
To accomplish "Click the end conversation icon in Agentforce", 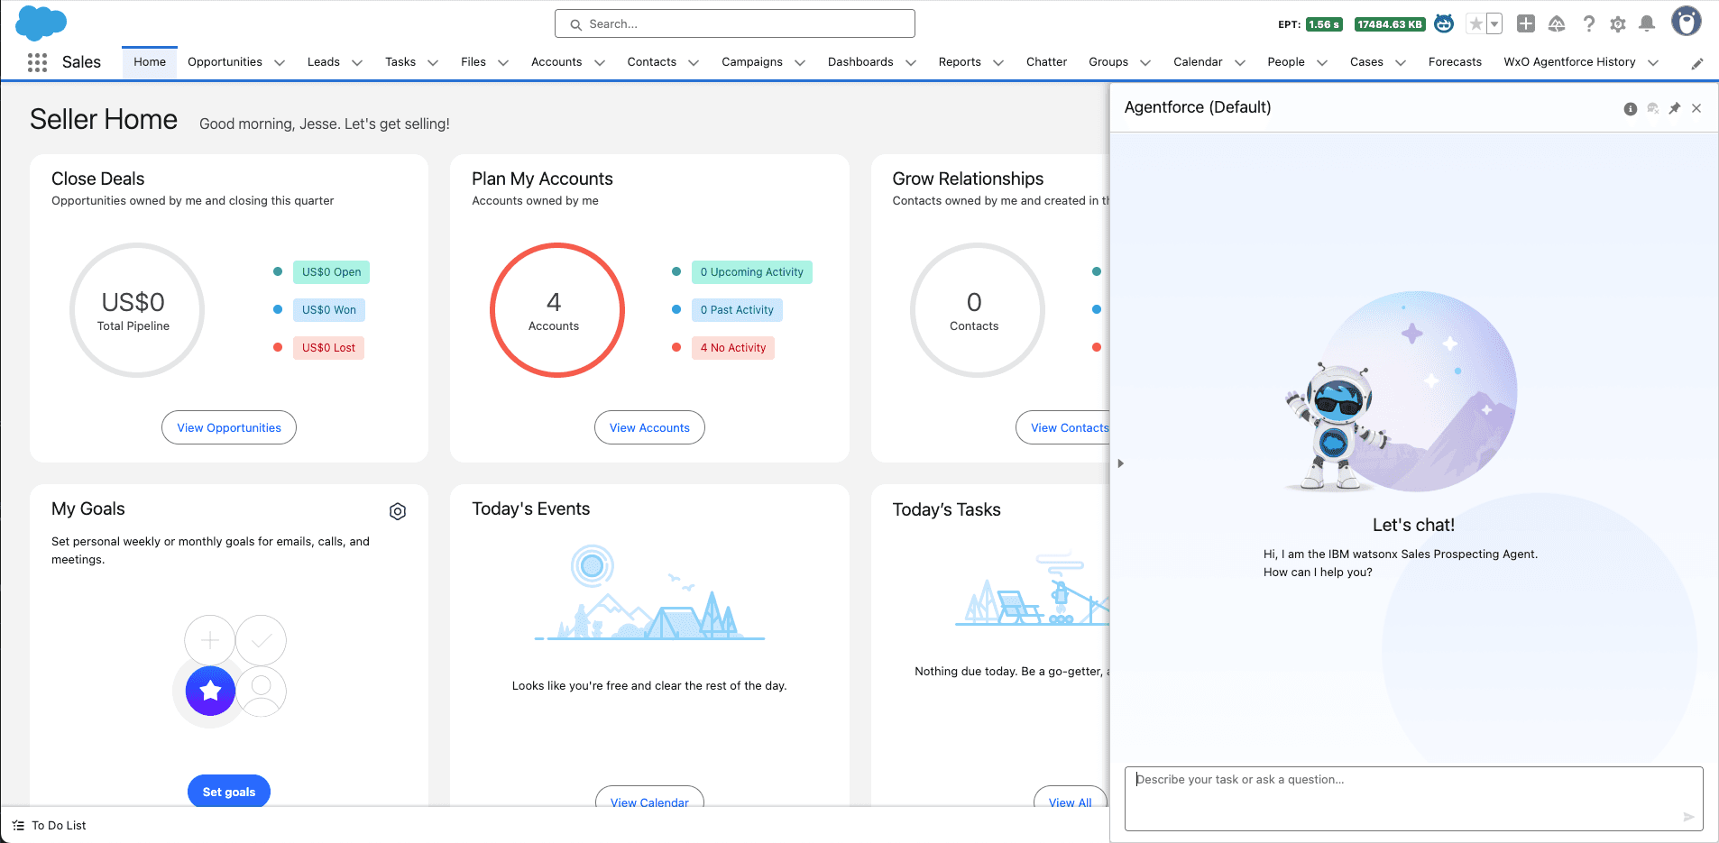I will click(x=1653, y=108).
